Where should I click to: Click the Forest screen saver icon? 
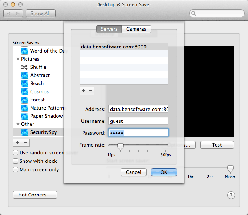pyautogui.click(x=24, y=100)
